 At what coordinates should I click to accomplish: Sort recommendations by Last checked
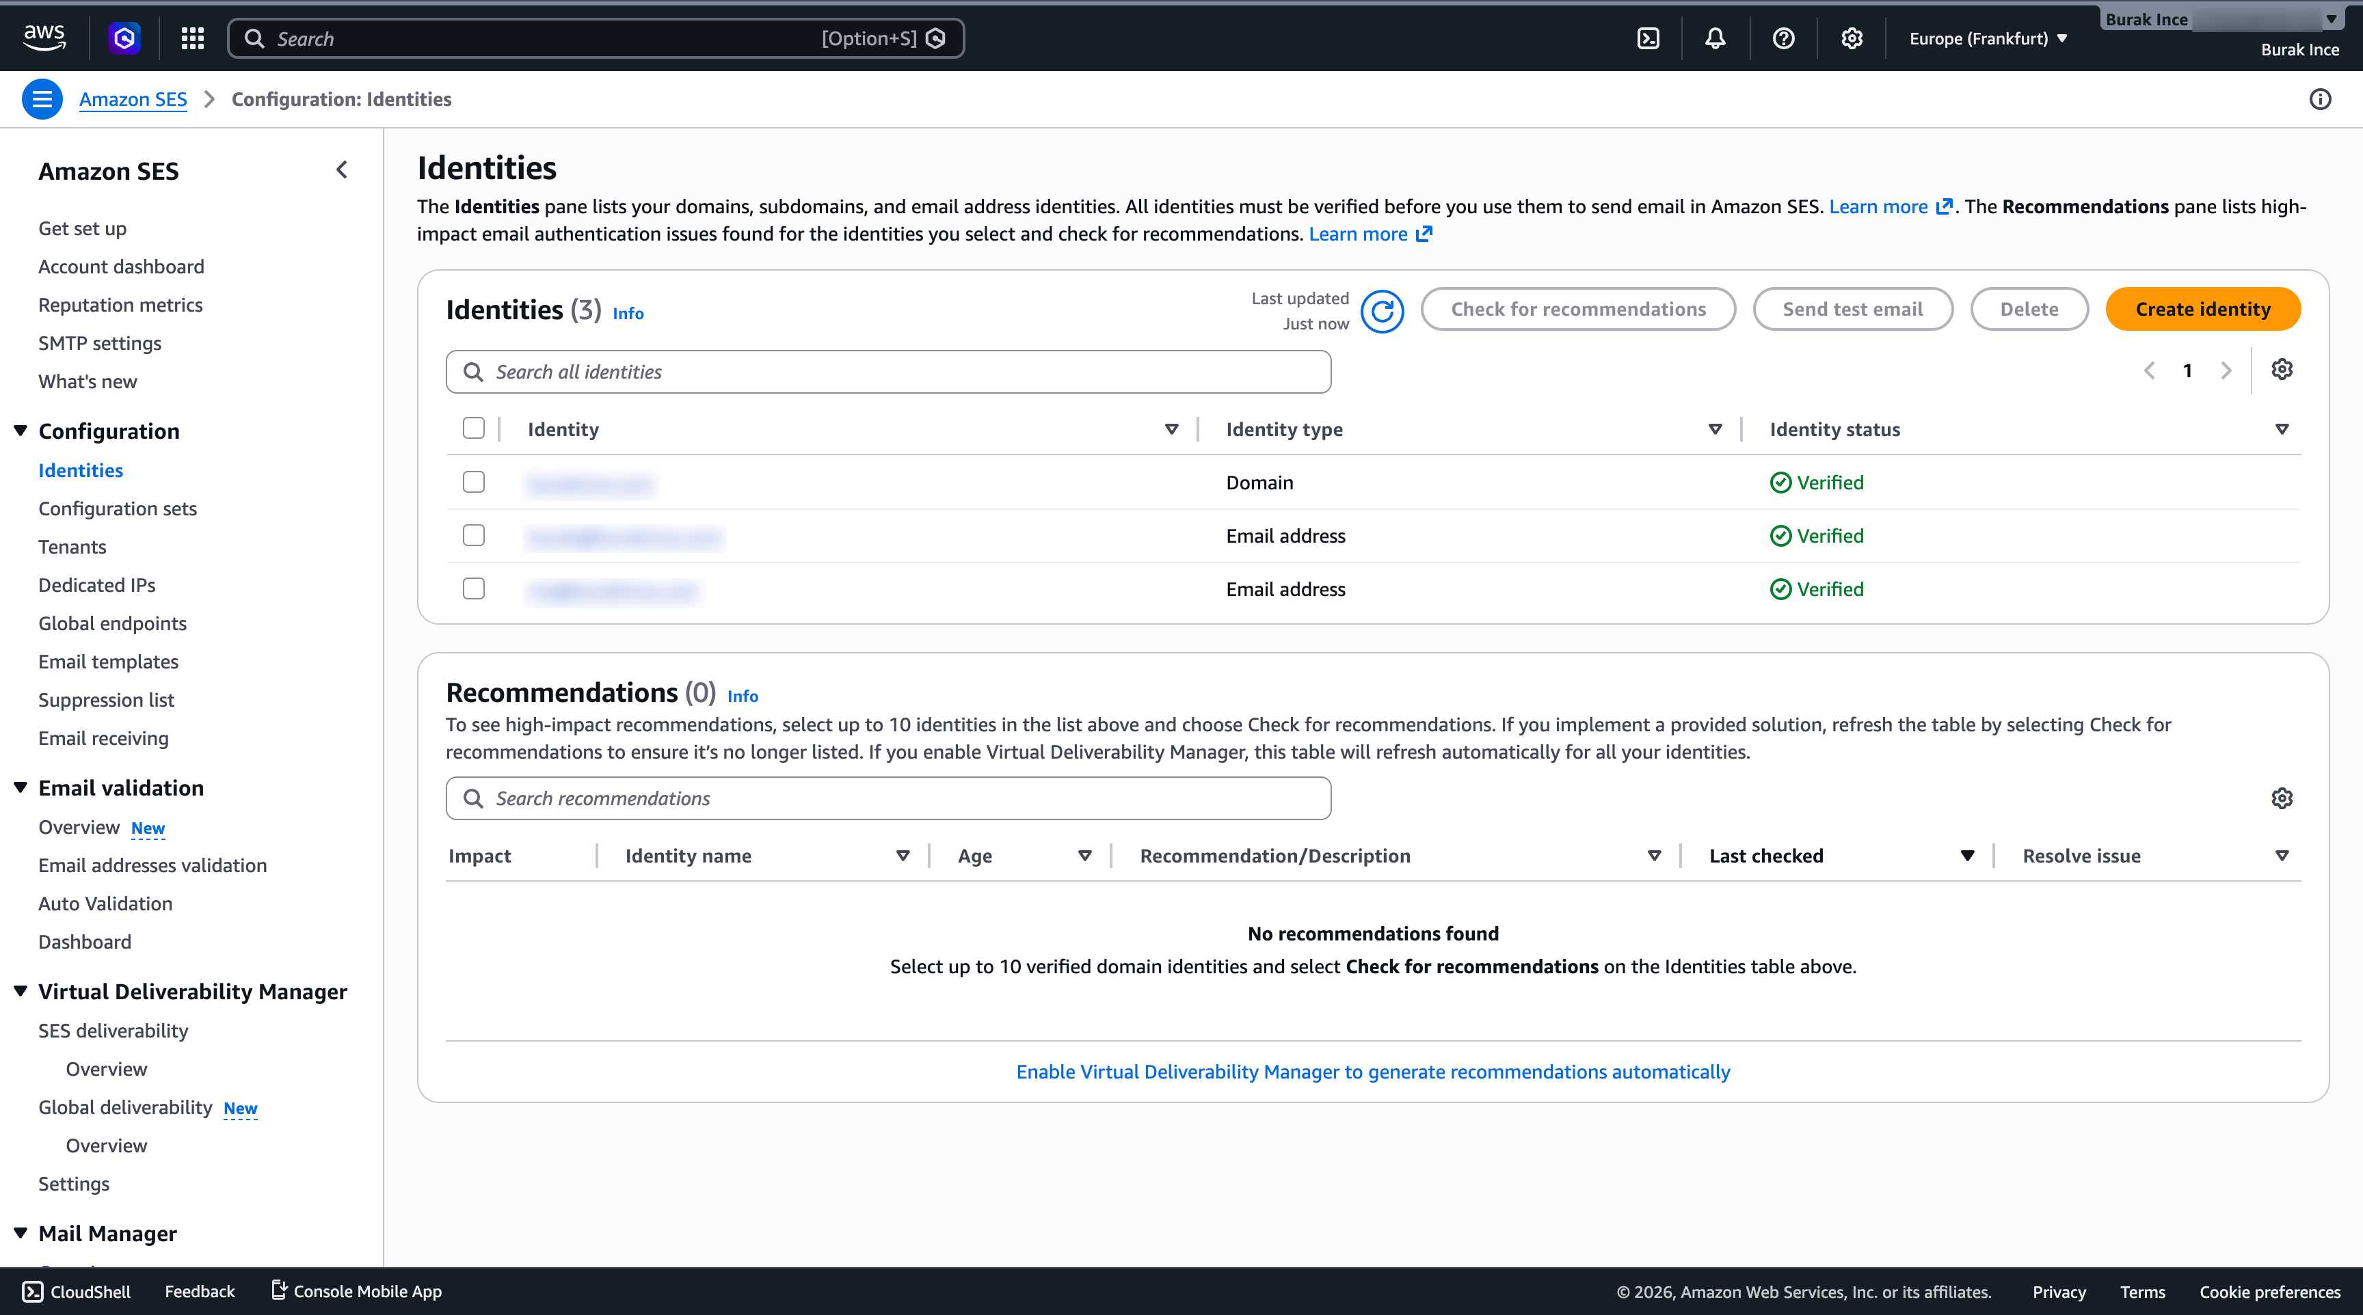[x=1968, y=856]
